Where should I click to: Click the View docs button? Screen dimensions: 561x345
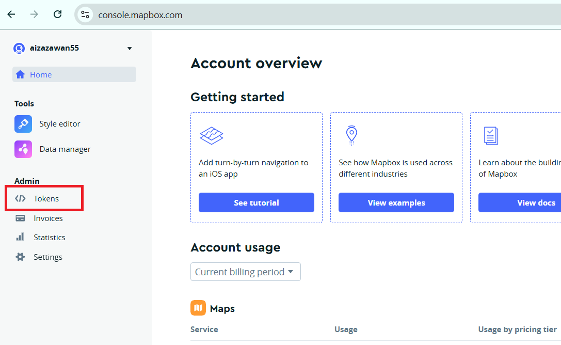coord(536,202)
